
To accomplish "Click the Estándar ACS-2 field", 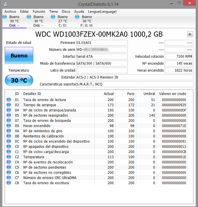I will (135, 77).
